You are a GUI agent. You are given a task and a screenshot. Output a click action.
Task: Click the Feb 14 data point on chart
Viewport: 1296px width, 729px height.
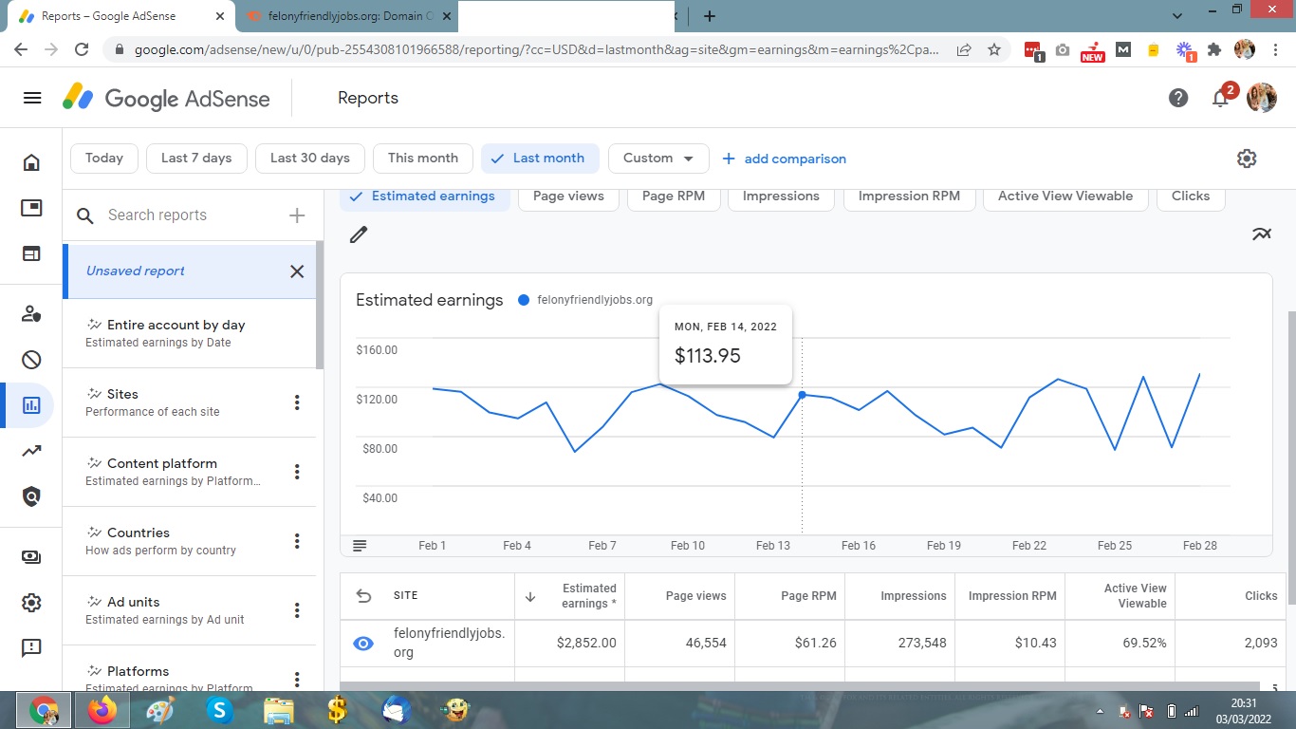tap(803, 395)
